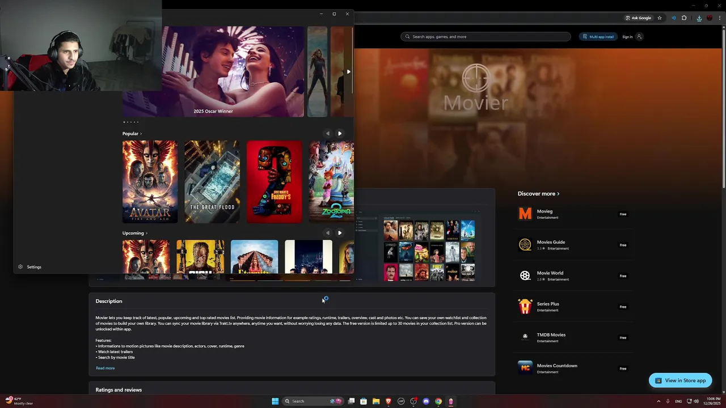Open Discord from the taskbar
This screenshot has height=408, width=726.
click(x=426, y=401)
